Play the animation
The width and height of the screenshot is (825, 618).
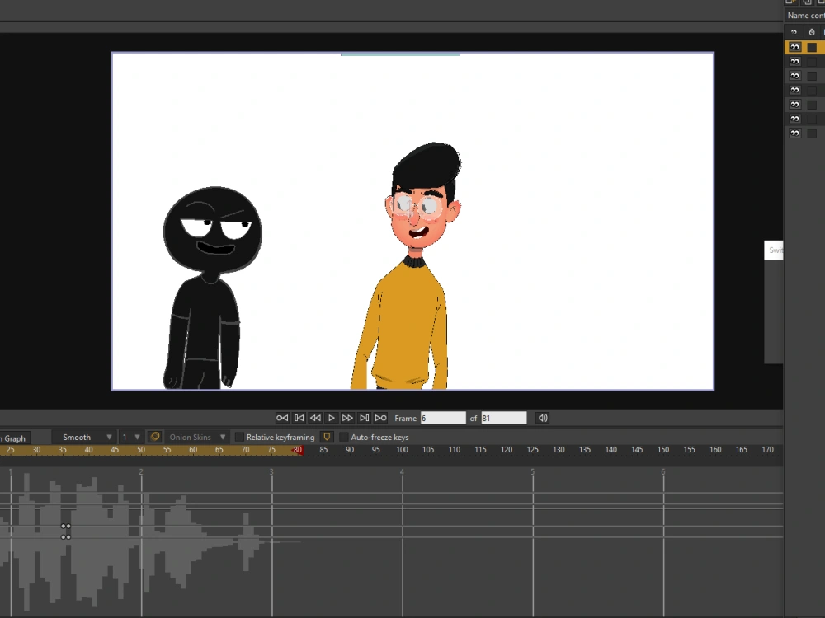[x=332, y=418]
